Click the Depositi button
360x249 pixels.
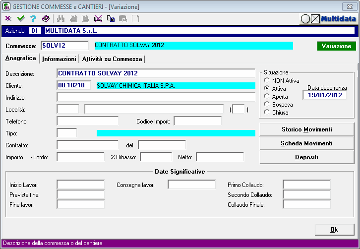(x=307, y=157)
